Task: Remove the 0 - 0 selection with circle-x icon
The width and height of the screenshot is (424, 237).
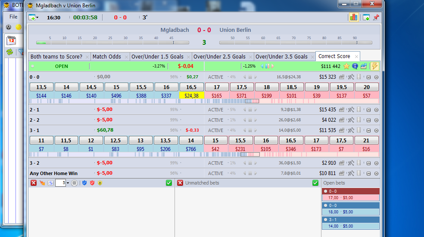Action: click(376, 77)
